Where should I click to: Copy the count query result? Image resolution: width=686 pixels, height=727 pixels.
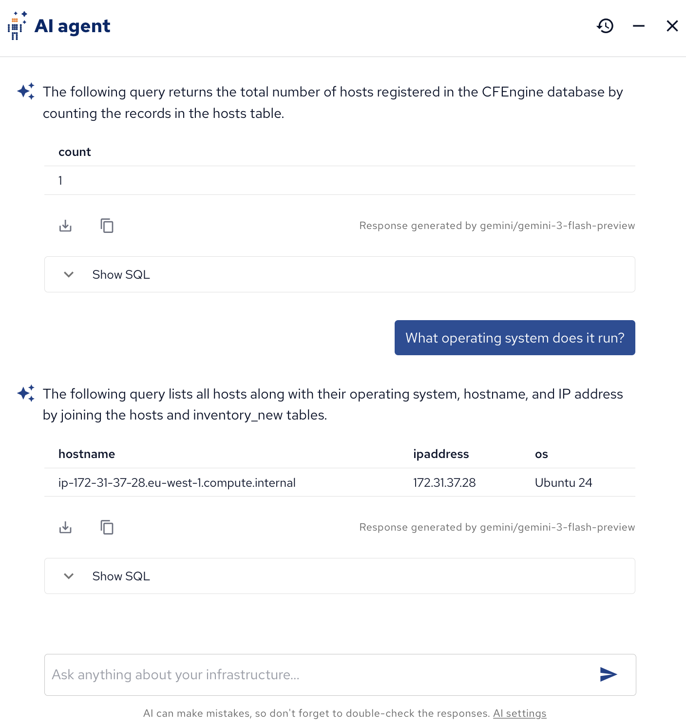coord(107,226)
